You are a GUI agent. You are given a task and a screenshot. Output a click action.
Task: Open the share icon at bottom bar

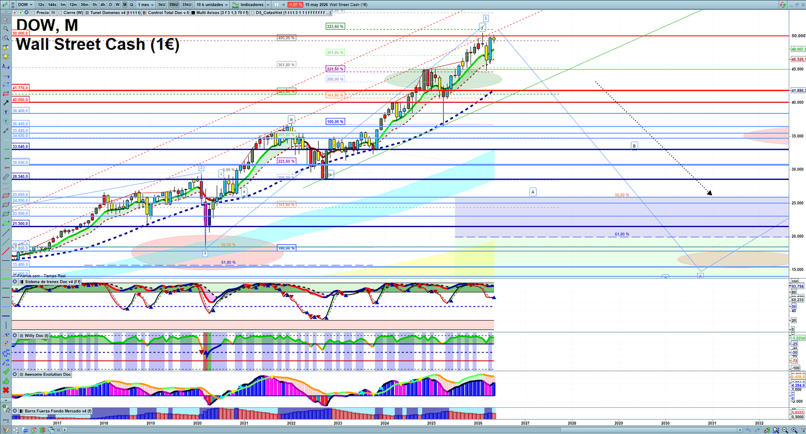[15, 430]
